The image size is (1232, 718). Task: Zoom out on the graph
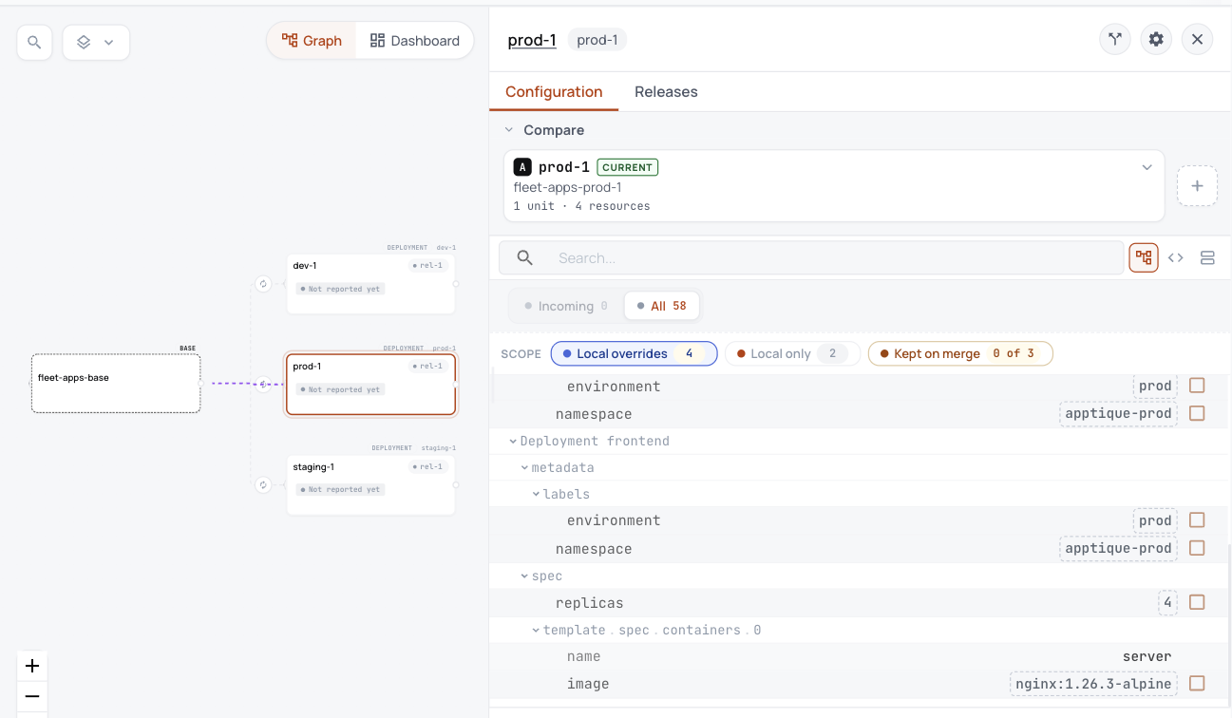click(32, 696)
